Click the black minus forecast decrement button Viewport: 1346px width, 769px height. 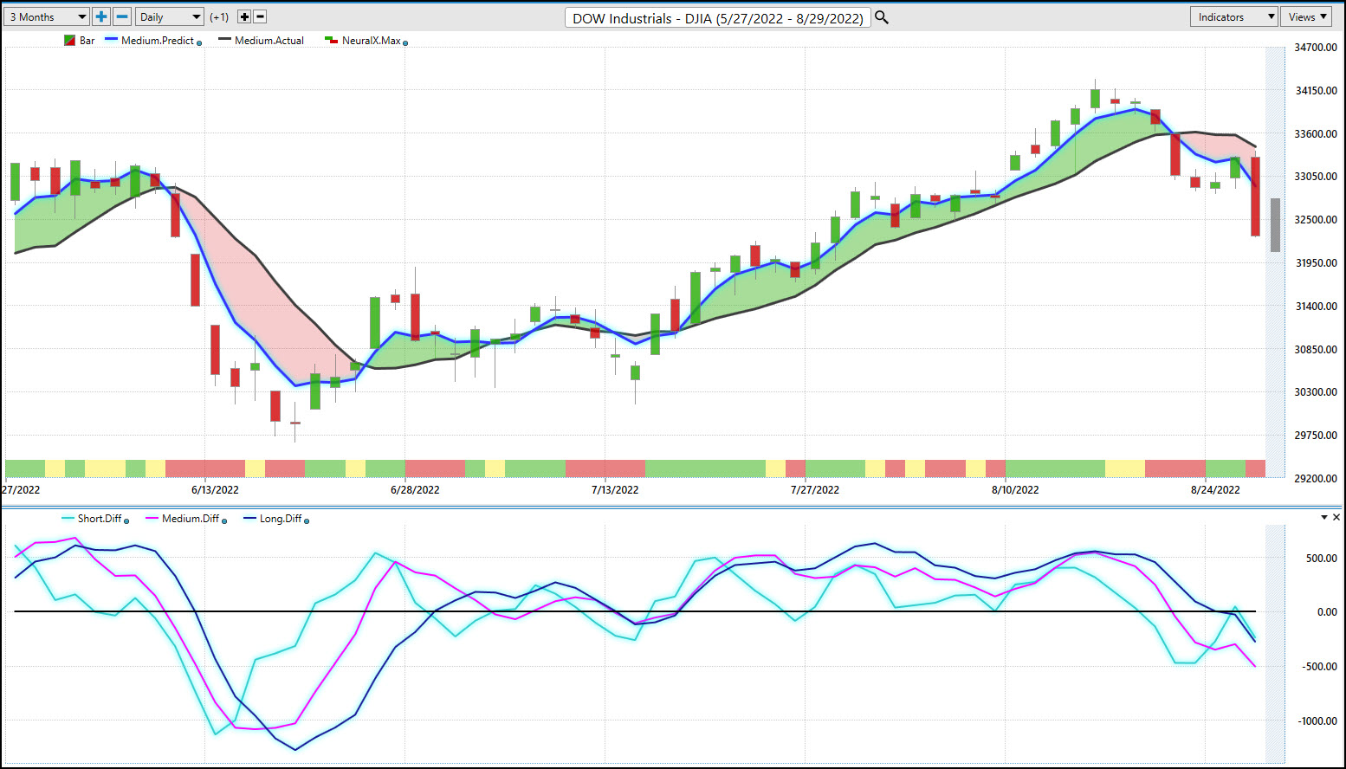pos(260,16)
